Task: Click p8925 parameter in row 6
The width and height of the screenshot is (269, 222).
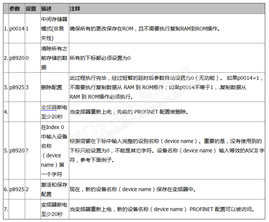Action: point(17,189)
